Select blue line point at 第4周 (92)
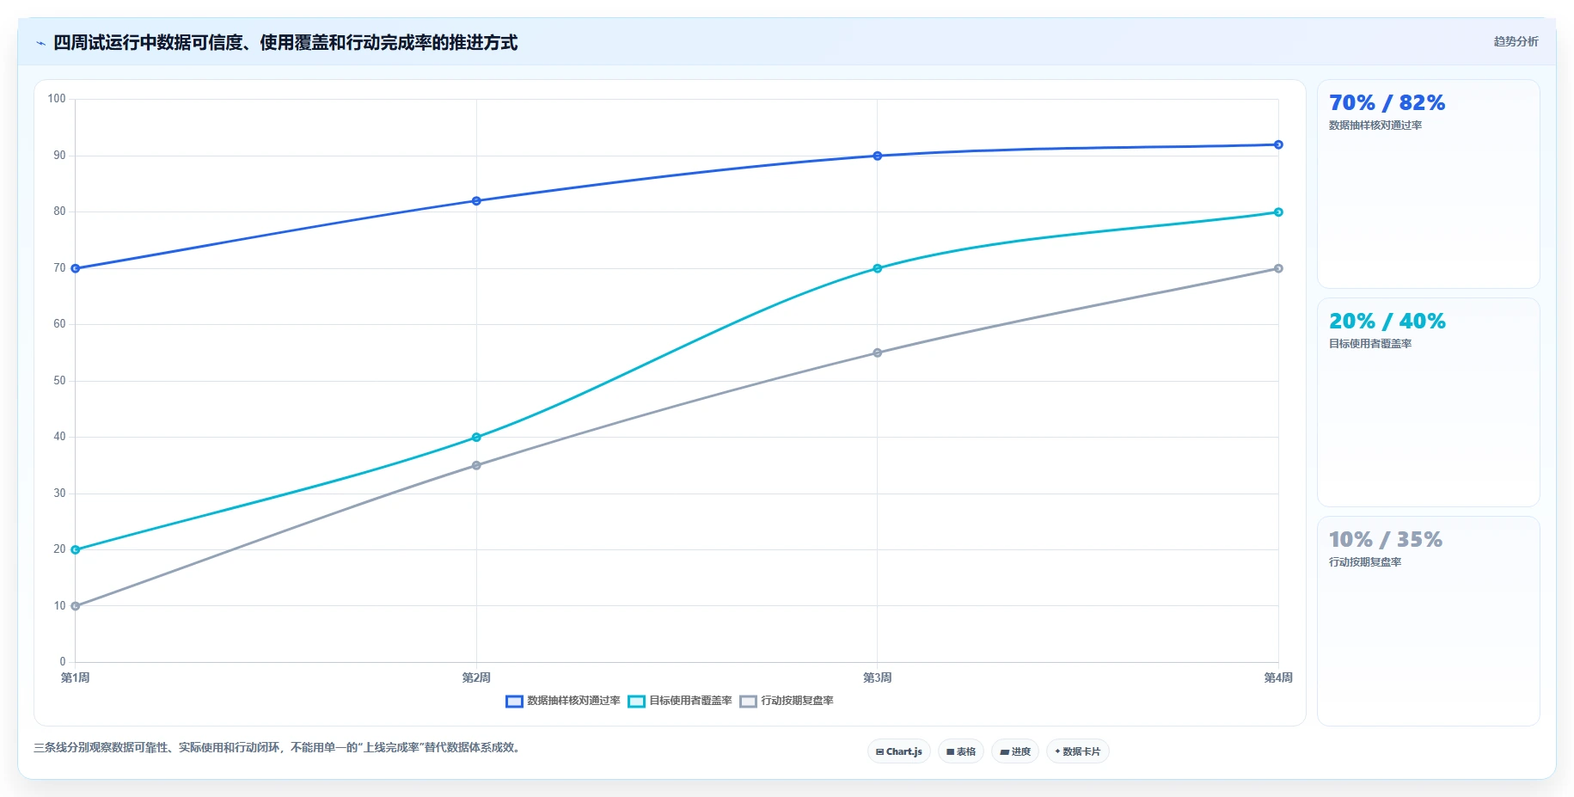1574x797 pixels. (1278, 144)
